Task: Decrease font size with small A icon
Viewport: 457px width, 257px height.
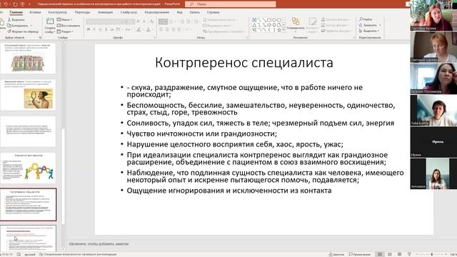Action: [144, 21]
